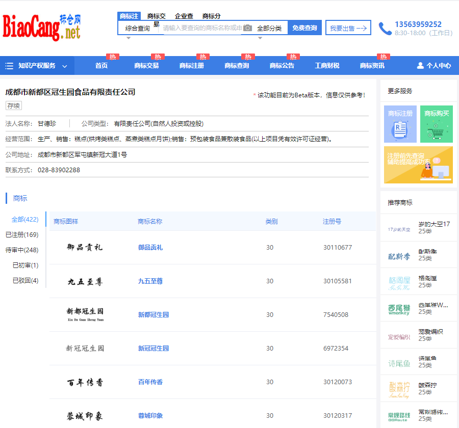Click registration number 30110677

tap(338, 248)
